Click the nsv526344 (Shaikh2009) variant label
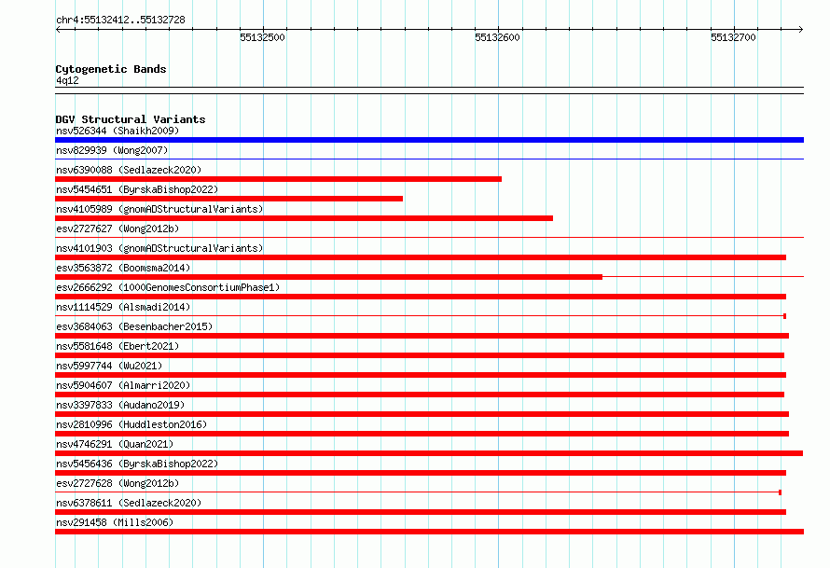The height and width of the screenshot is (568, 830). click(x=118, y=131)
